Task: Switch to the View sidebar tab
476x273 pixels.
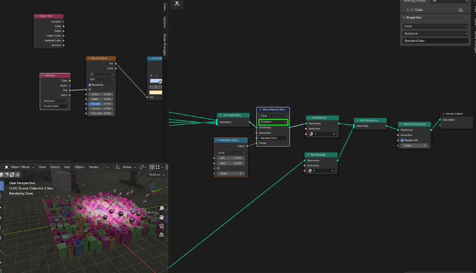Action: pos(165,6)
